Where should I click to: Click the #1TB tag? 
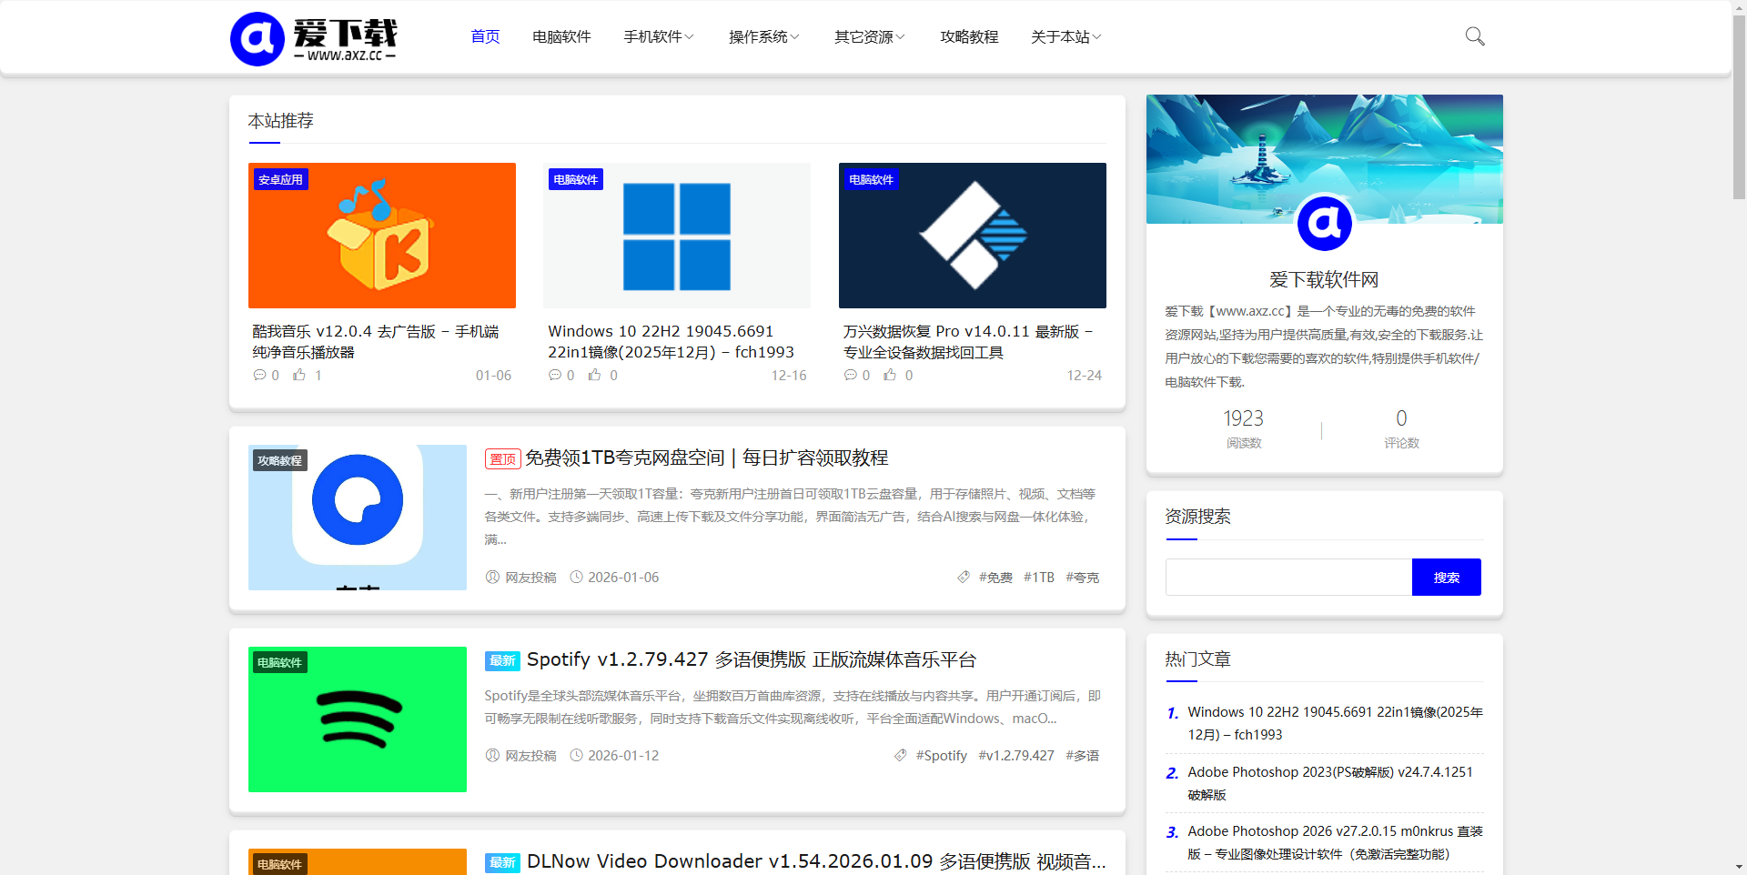(1039, 577)
